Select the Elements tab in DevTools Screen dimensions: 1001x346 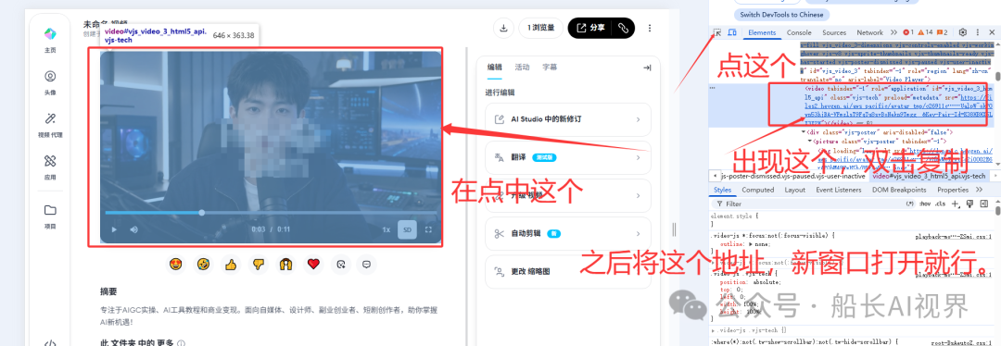762,32
